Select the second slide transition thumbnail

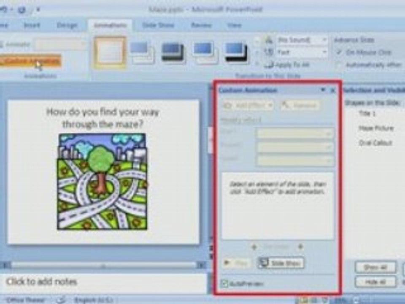142,53
